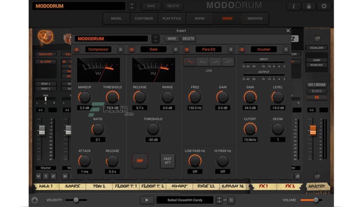
Task: Remove the Crusher insert
Action: point(286,50)
